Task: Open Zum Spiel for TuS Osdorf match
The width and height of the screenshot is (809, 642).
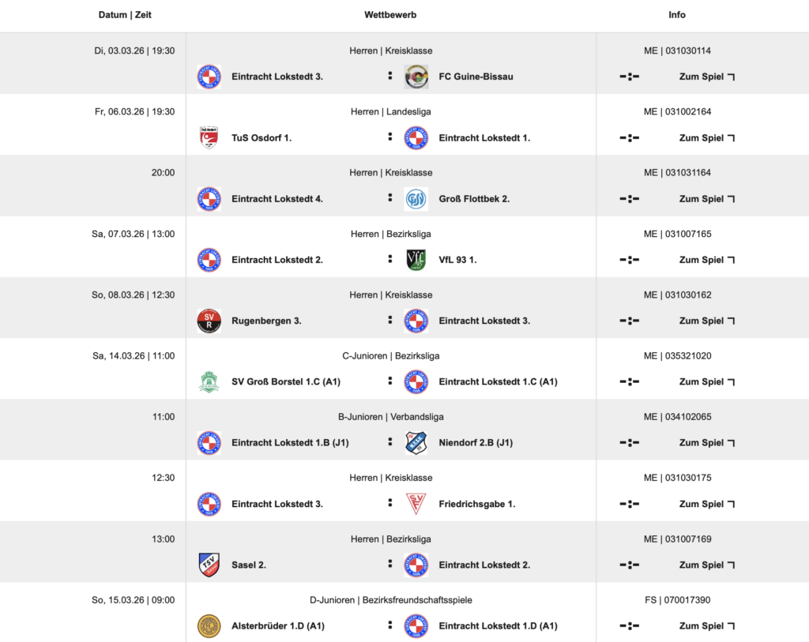Action: (706, 137)
